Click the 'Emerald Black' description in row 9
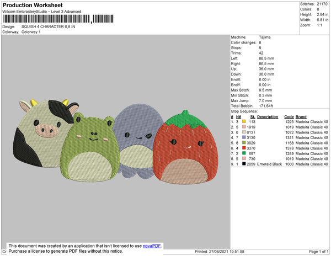The width and height of the screenshot is (331, 256). click(269, 164)
